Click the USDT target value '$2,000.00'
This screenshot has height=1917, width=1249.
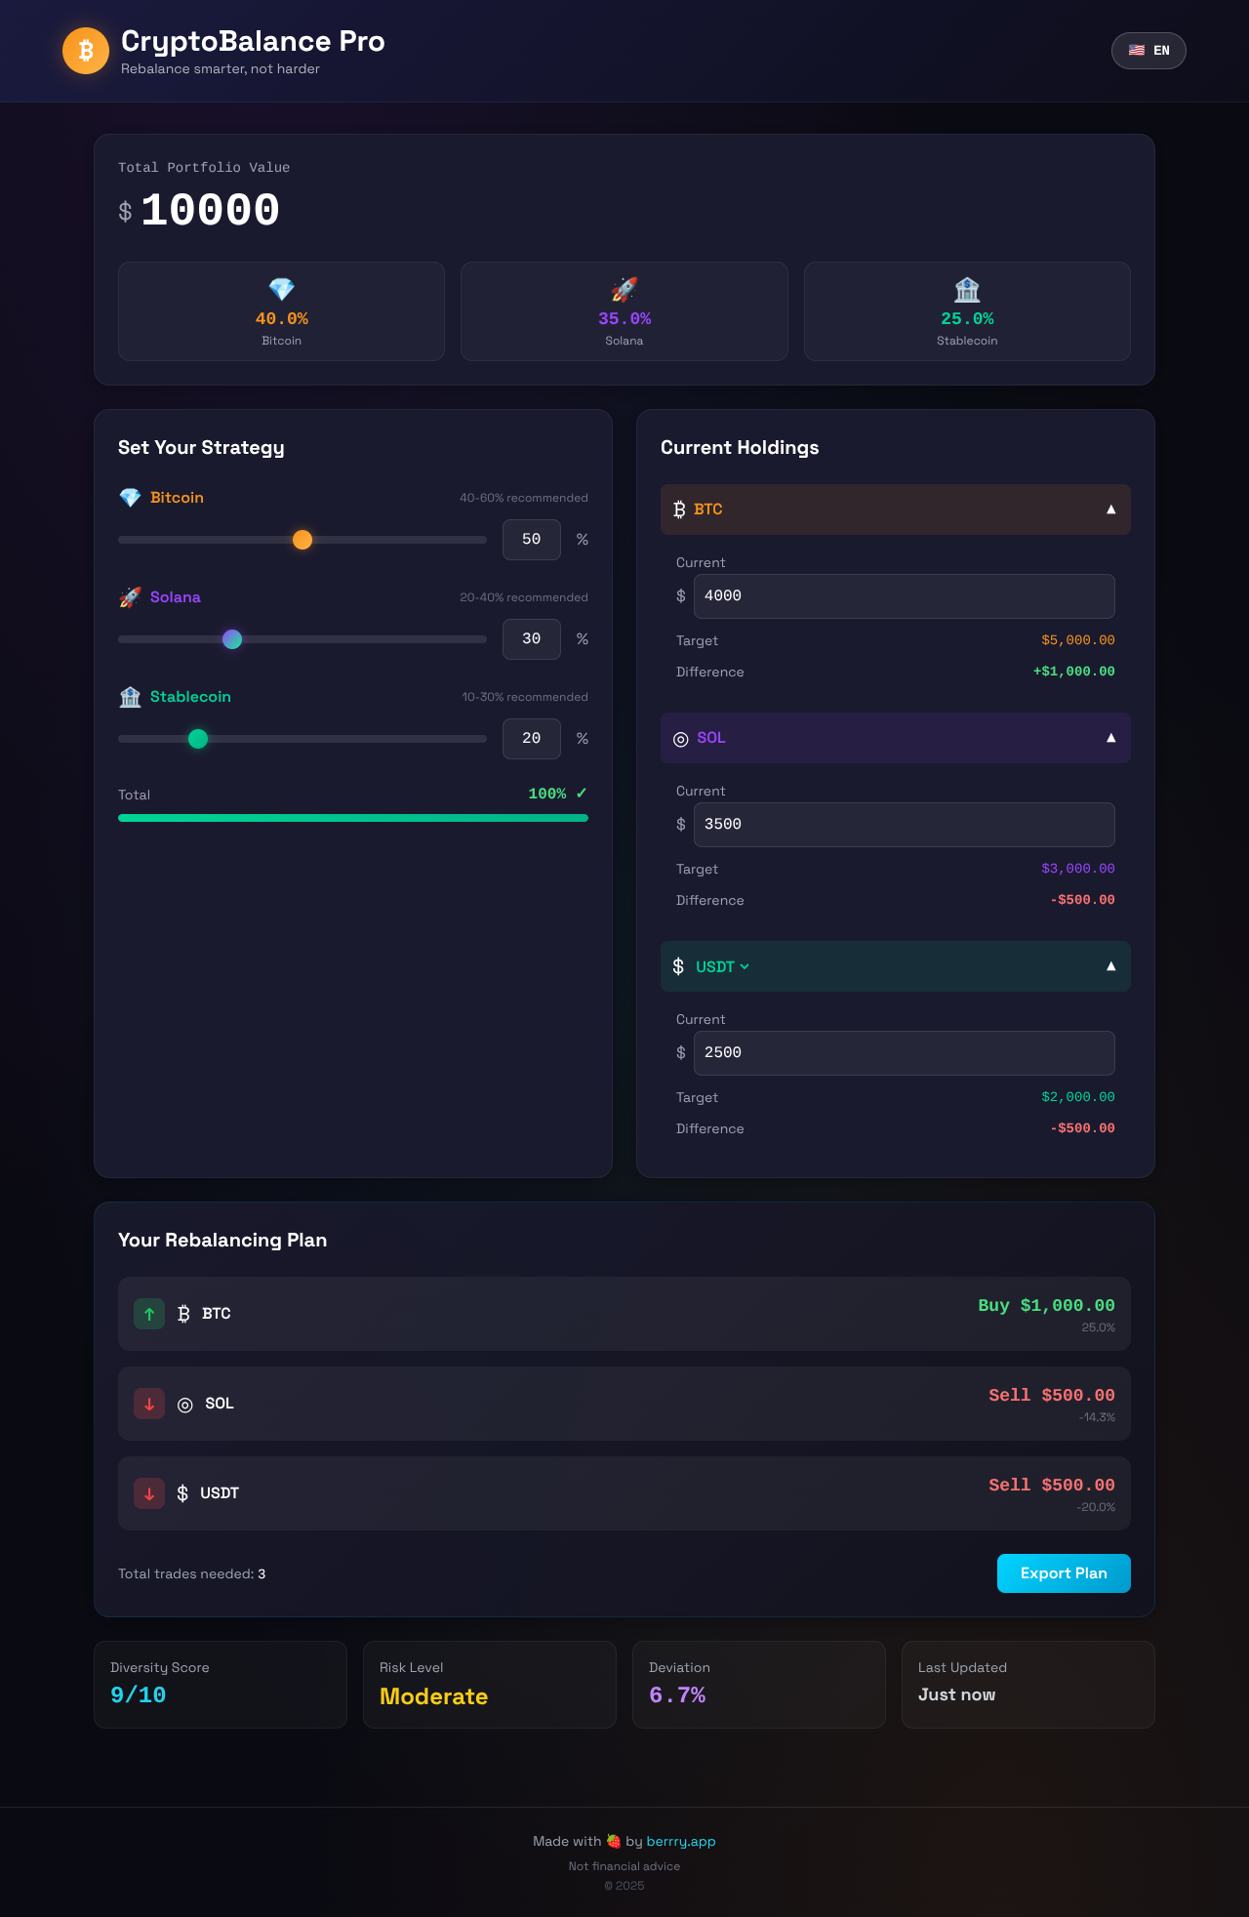pos(1078,1097)
